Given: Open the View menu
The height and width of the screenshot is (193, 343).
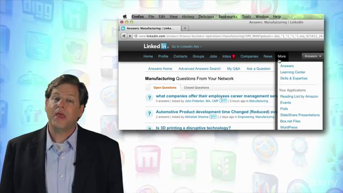Looking at the screenshot, I should click(174, 17).
